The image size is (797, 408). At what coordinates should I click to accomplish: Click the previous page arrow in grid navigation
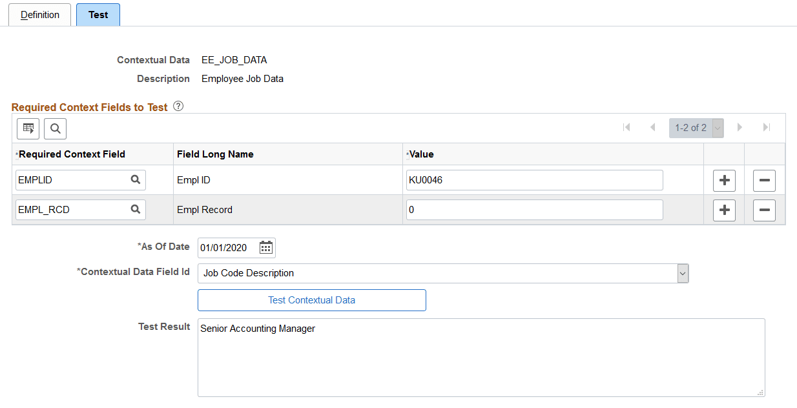(x=652, y=127)
